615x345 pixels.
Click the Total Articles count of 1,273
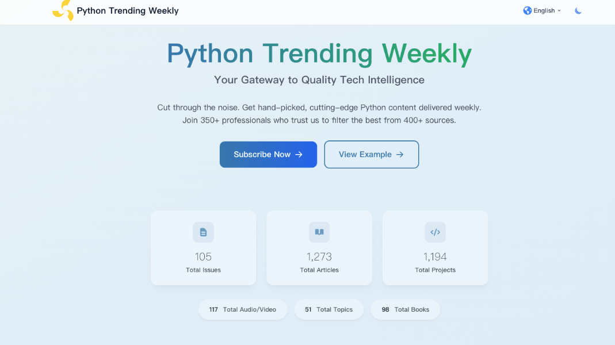[x=319, y=256]
